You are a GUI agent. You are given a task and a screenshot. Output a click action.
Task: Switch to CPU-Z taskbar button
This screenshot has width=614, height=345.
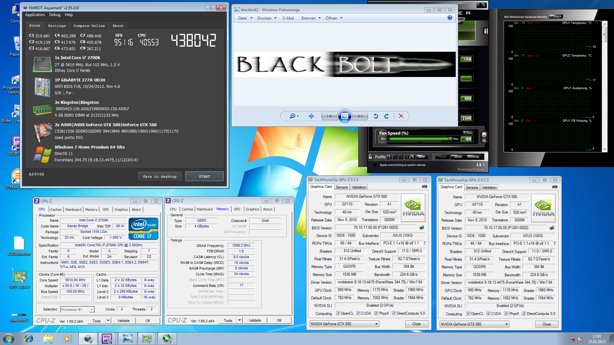pyautogui.click(x=107, y=339)
